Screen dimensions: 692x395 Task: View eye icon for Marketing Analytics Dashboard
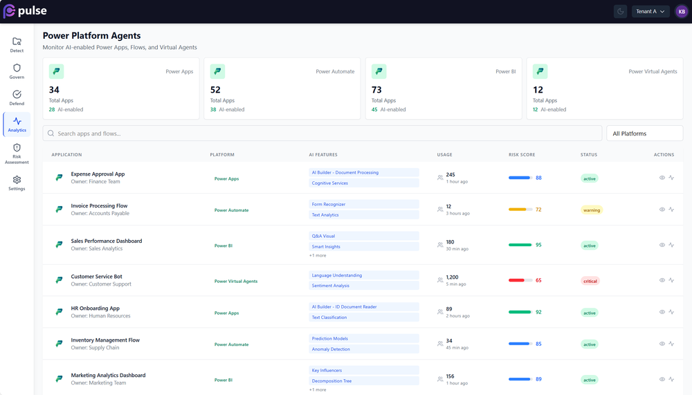click(662, 379)
